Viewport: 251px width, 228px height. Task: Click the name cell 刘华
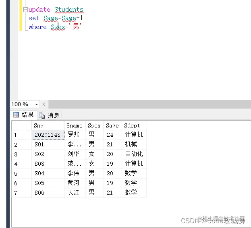[x=75, y=154]
